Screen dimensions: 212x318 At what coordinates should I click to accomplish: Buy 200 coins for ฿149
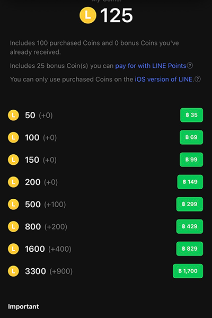(190, 182)
